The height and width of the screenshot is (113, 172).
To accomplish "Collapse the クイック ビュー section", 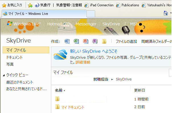I will (4, 75).
